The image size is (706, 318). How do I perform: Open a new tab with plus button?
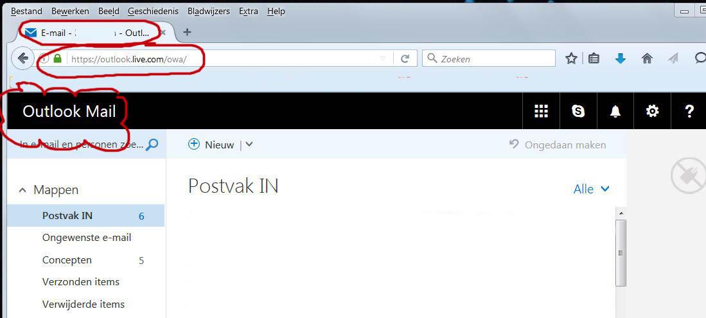point(188,32)
